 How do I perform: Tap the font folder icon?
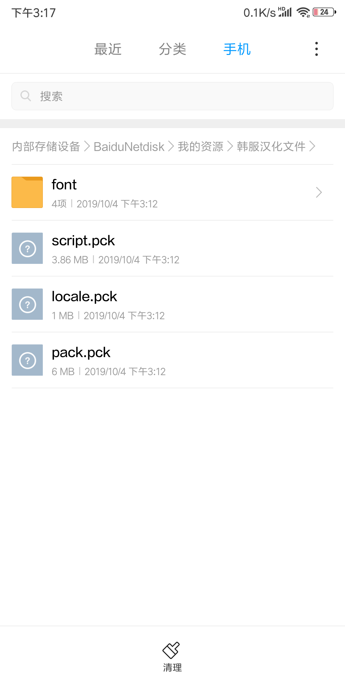point(27,192)
